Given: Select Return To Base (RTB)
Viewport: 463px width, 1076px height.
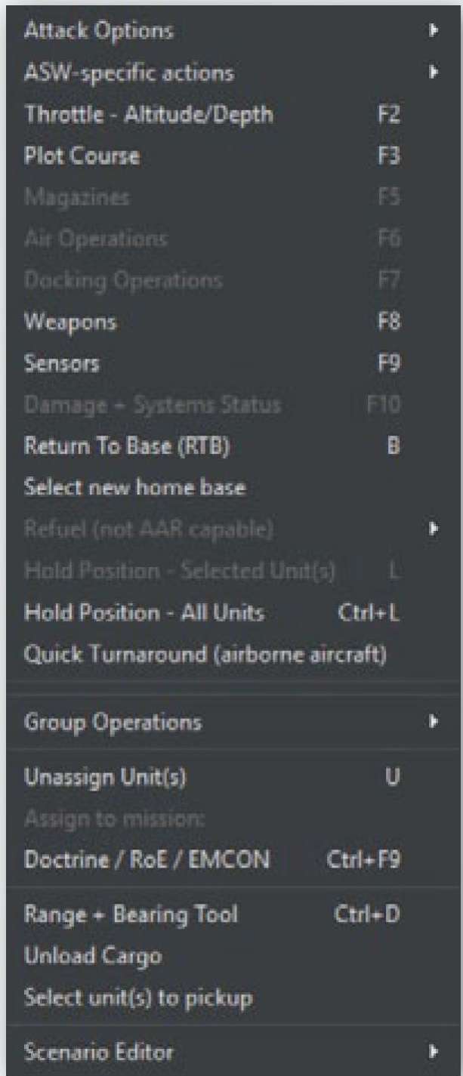Looking at the screenshot, I should (127, 446).
